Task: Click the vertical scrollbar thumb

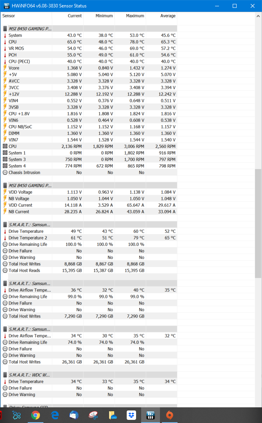Action: (258, 223)
